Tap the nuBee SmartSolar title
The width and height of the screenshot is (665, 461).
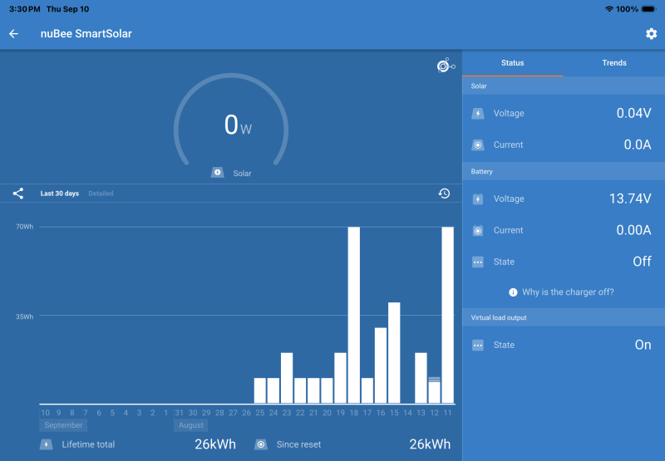[86, 34]
